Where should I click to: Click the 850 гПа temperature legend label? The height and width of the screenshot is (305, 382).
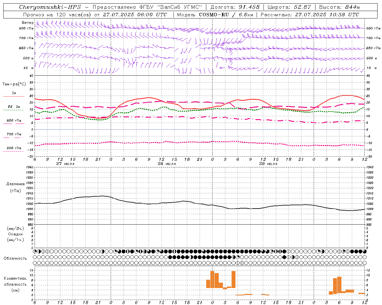14,121
